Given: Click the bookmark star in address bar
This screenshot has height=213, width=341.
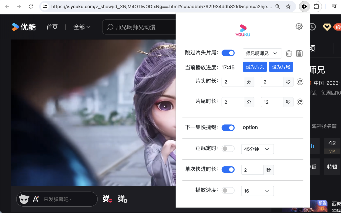Looking at the screenshot, I should click(x=288, y=7).
